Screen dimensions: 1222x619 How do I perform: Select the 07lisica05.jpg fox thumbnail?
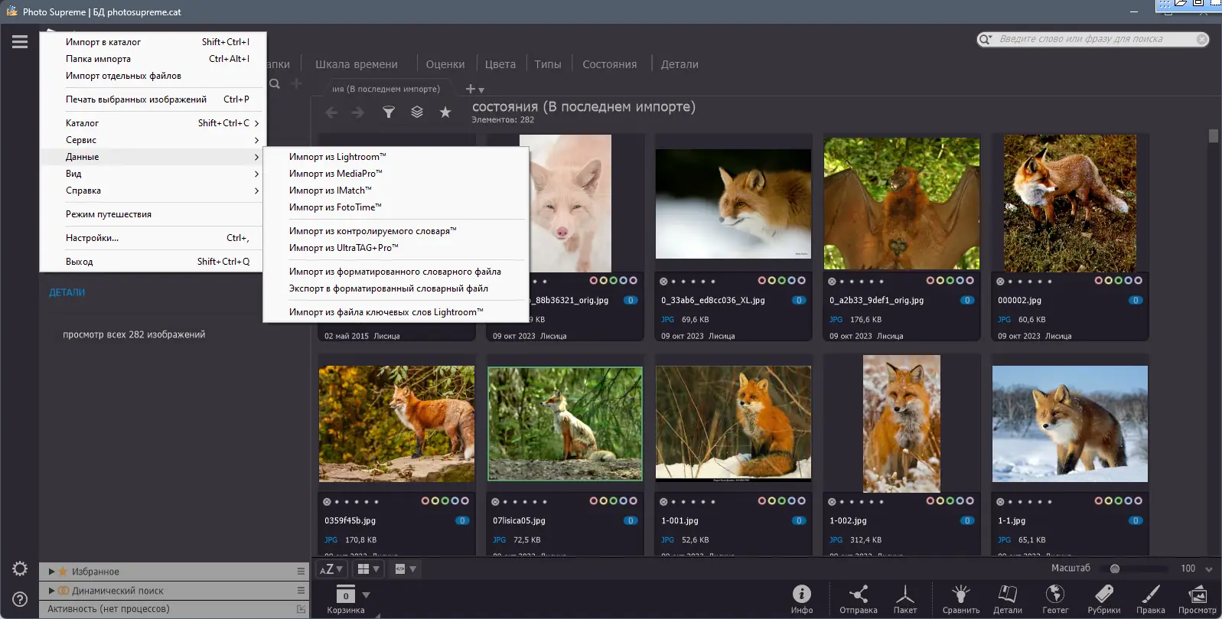click(x=565, y=424)
